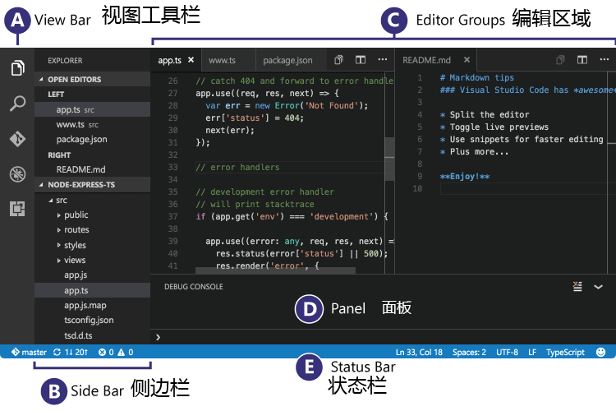Screen dimensions: 616x411
Task: Click the EXPLORER sidebar title
Action: pyautogui.click(x=65, y=61)
